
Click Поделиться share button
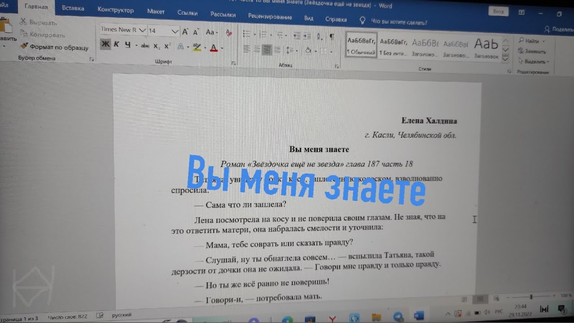point(560,29)
